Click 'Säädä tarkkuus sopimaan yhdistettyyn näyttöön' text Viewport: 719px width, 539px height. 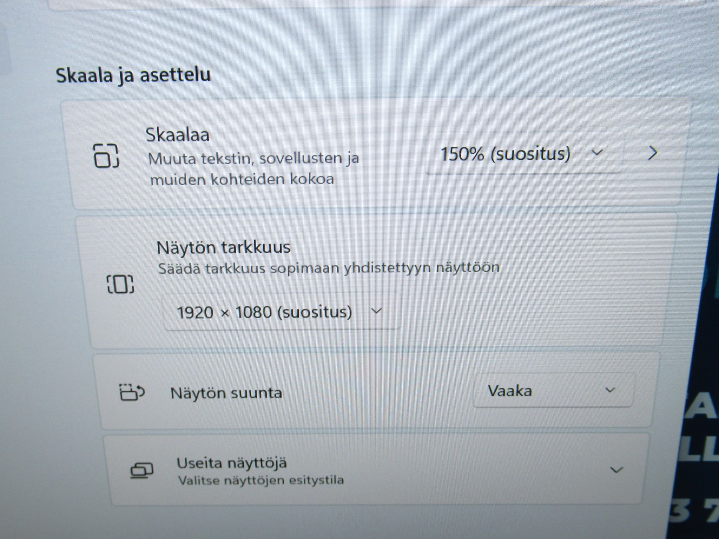329,268
